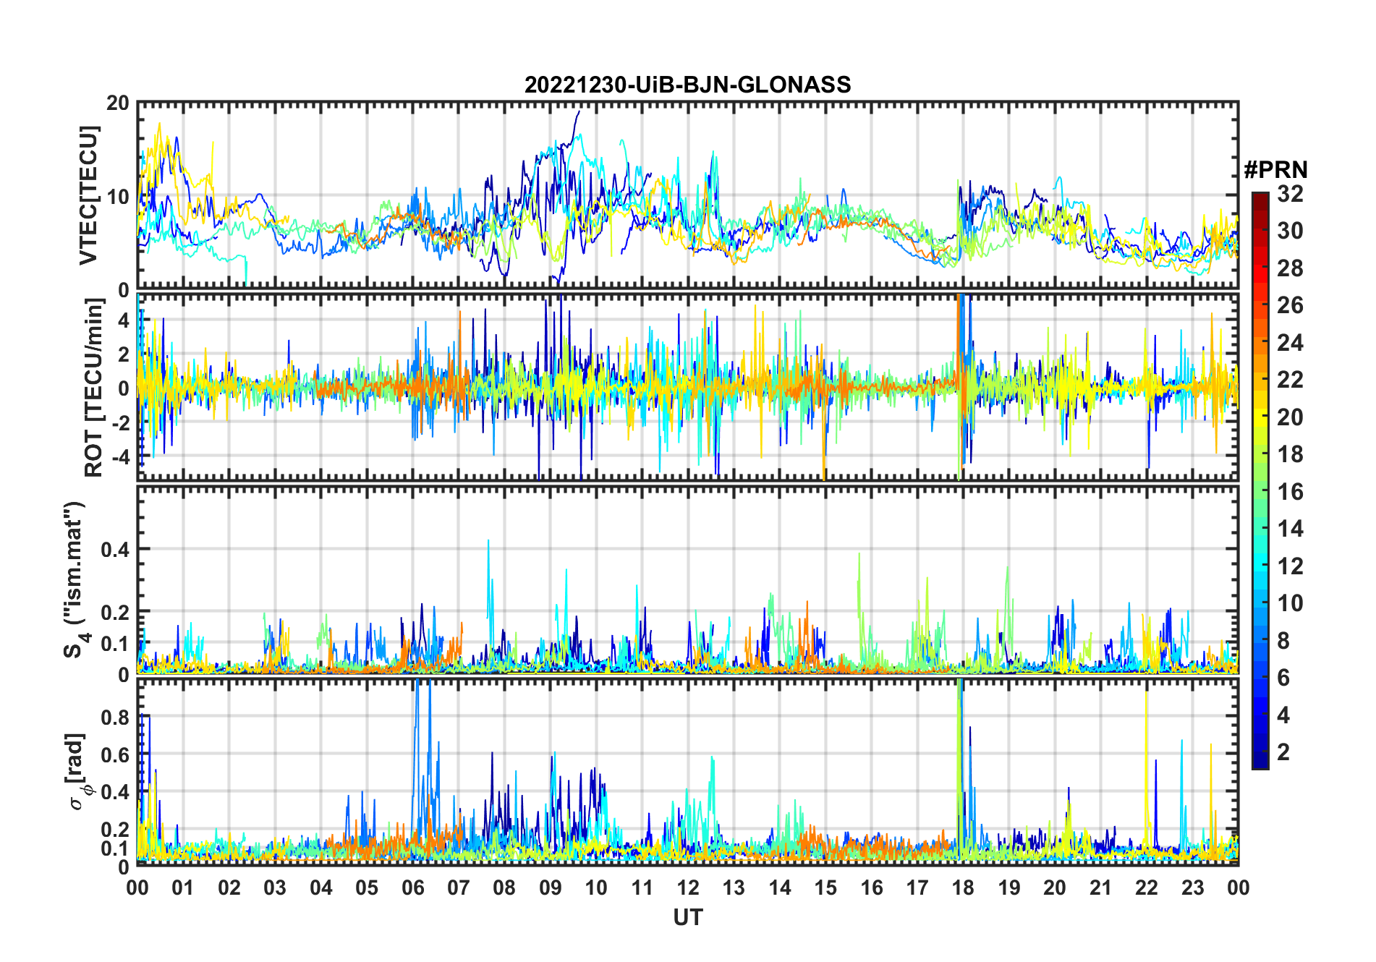The height and width of the screenshot is (962, 1376).
Task: Click the S4 ("ism.mat") axis label
Action: (76, 579)
